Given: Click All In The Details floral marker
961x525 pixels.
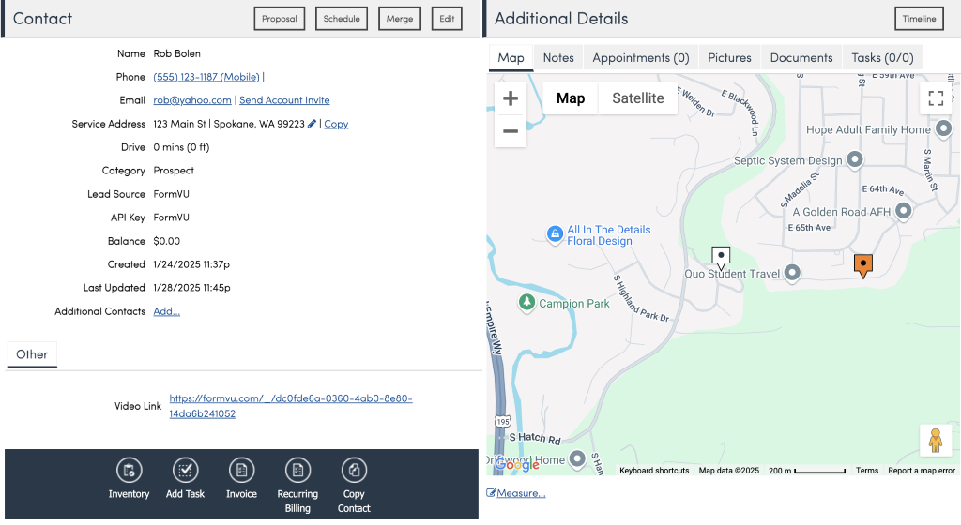Looking at the screenshot, I should (555, 233).
